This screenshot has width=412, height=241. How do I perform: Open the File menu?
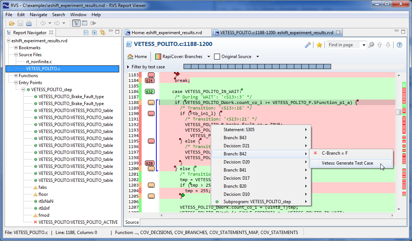pyautogui.click(x=9, y=15)
